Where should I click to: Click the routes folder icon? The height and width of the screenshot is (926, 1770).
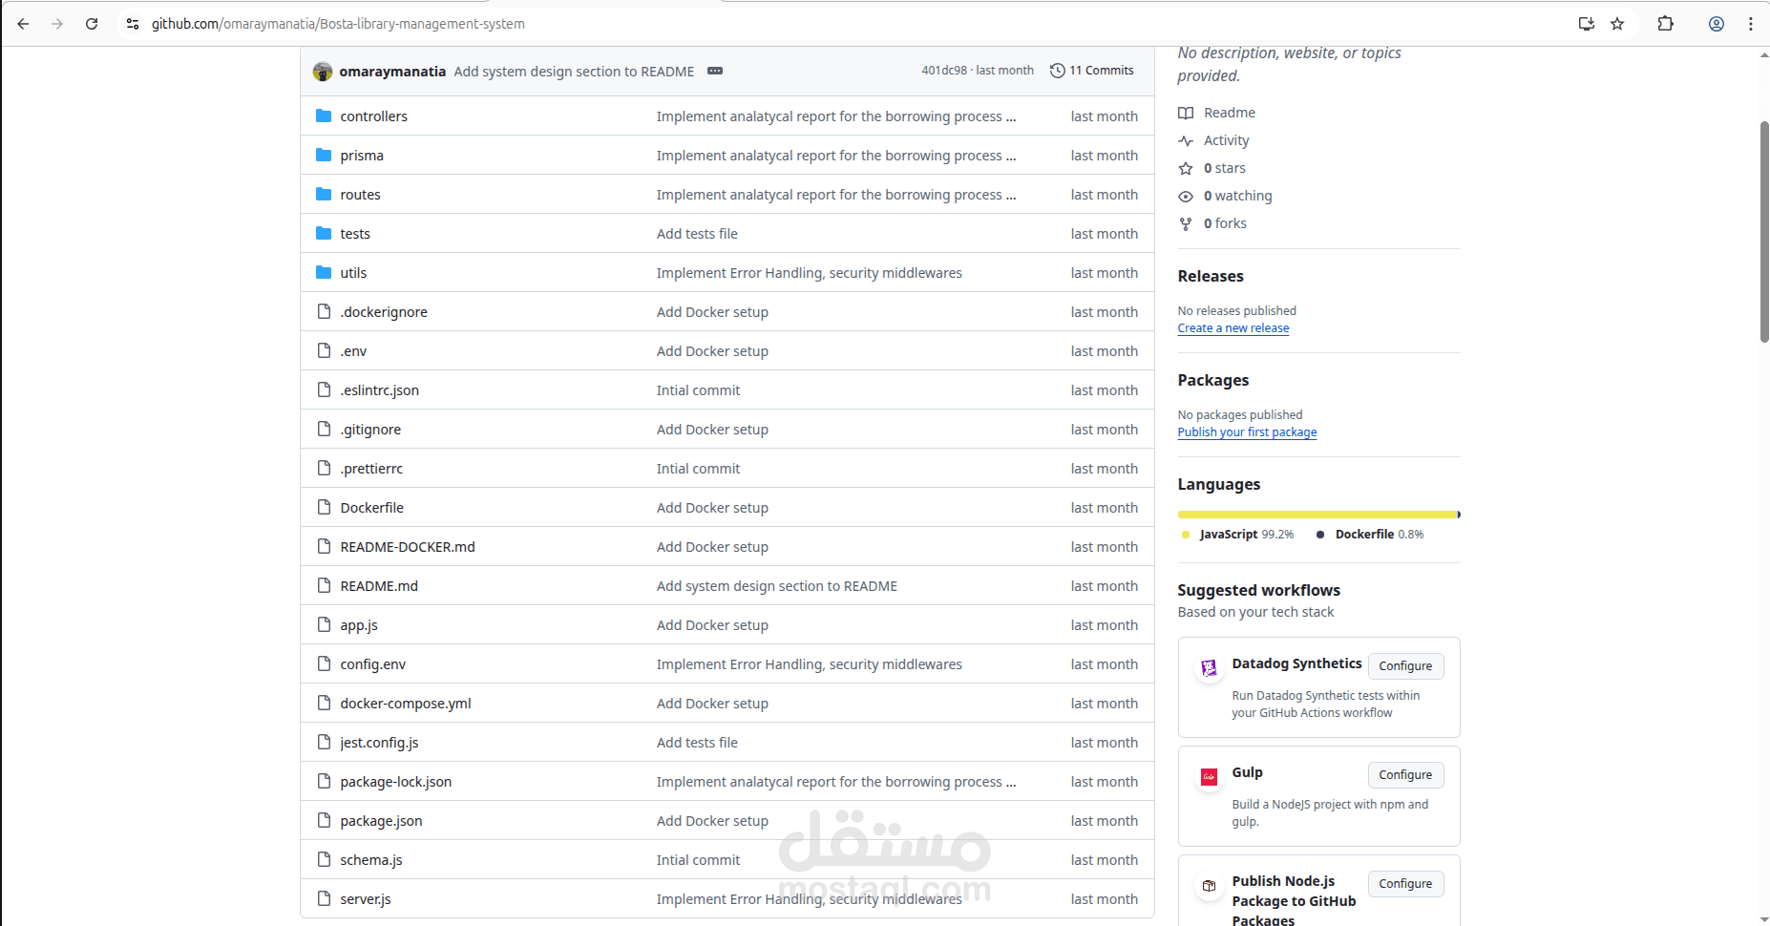pyautogui.click(x=324, y=194)
